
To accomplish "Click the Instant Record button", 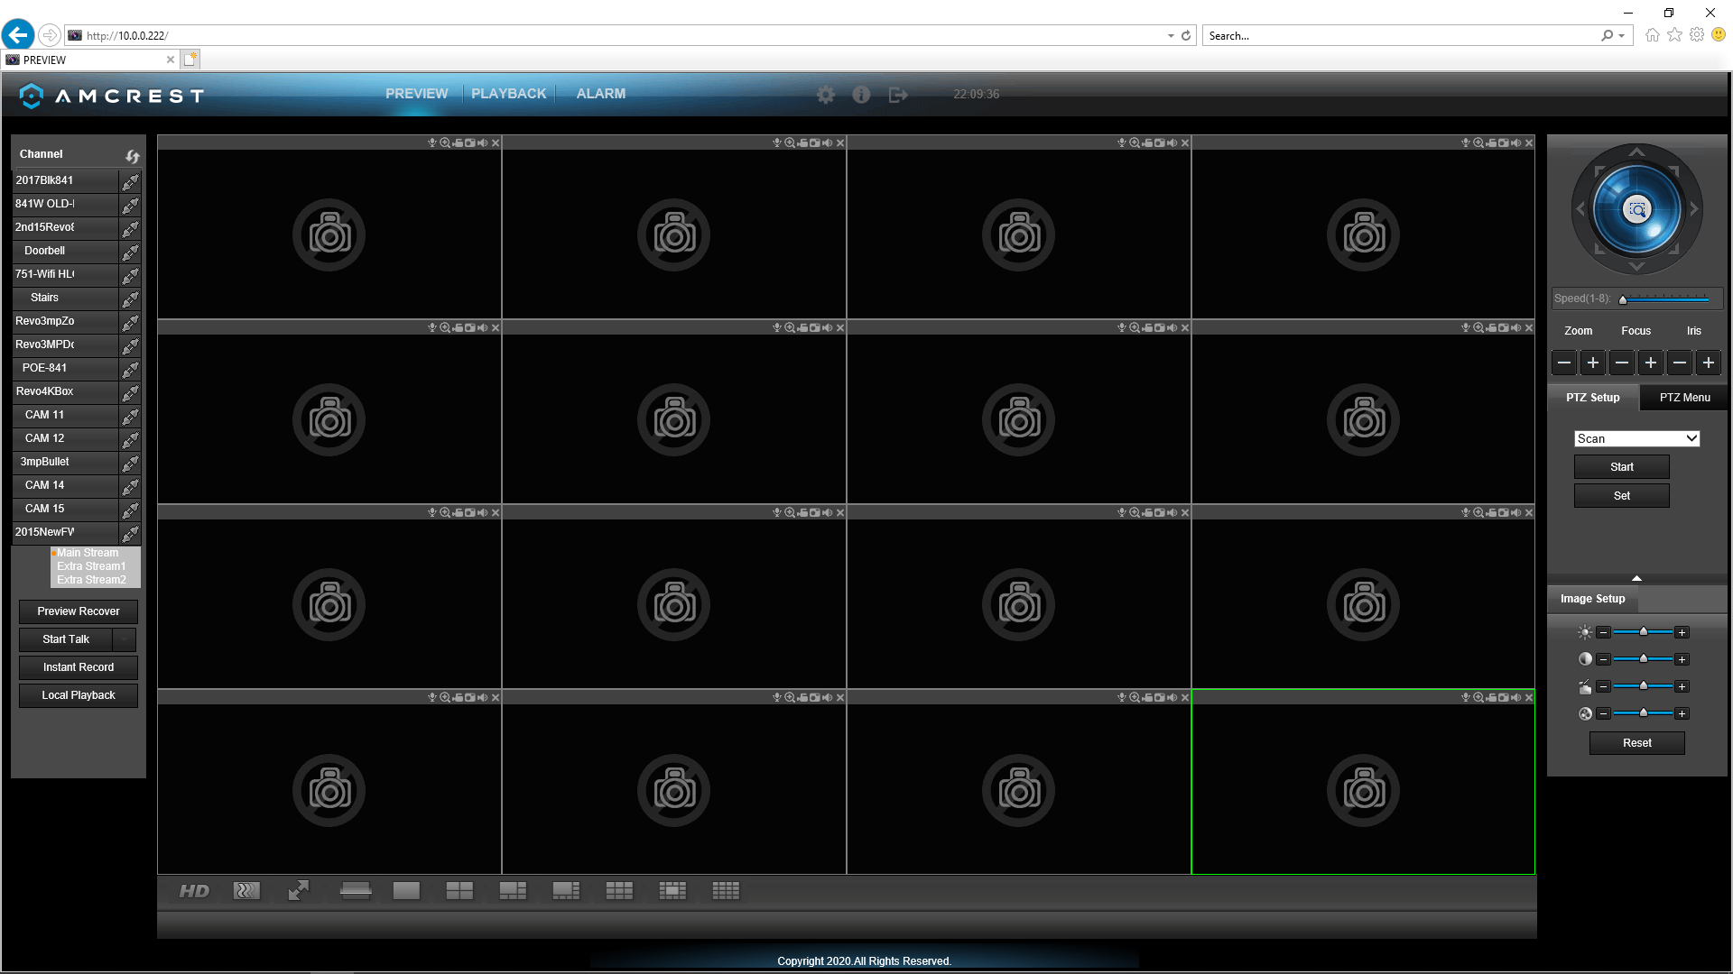I will click(79, 667).
